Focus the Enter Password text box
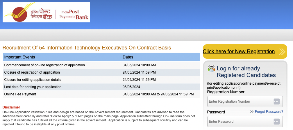The height and width of the screenshot is (130, 293). point(240,122)
